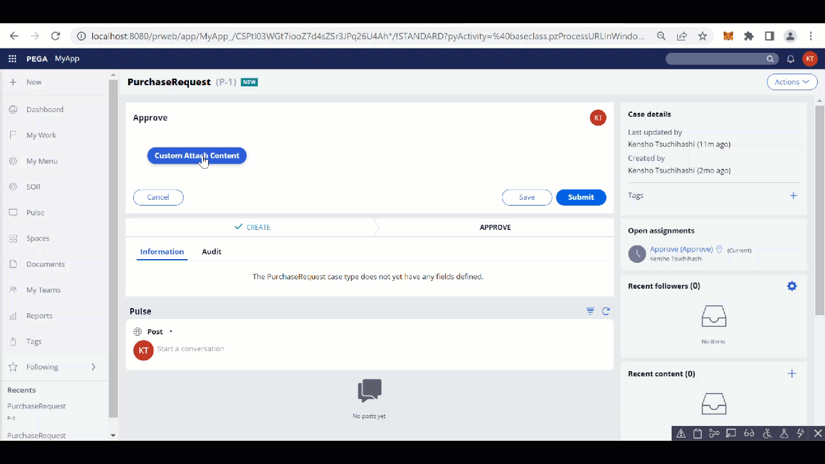Select the Information tab

162,251
